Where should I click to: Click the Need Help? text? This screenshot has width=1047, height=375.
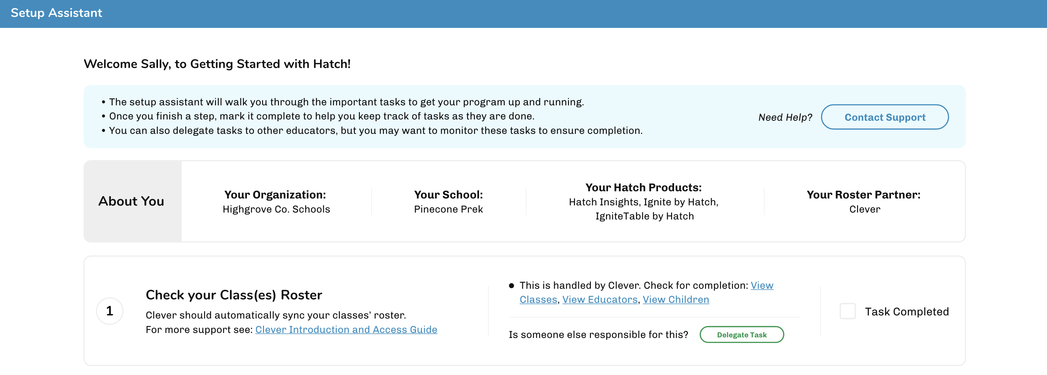785,118
